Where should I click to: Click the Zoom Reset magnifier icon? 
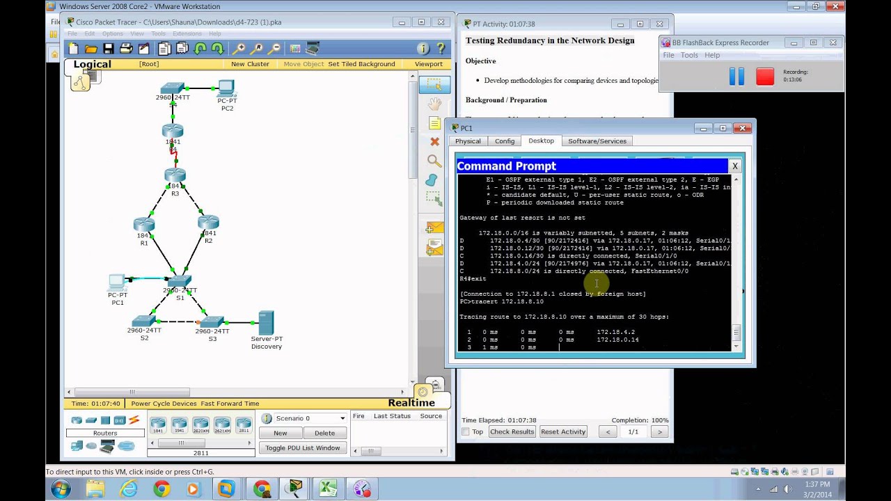click(256, 49)
